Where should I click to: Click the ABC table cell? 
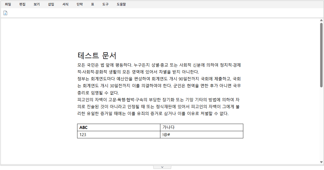(118, 127)
